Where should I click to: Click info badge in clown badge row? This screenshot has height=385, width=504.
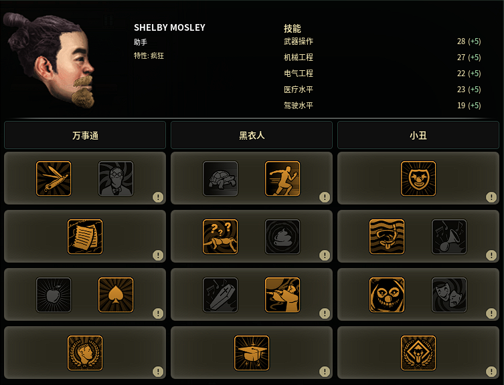[x=491, y=197]
